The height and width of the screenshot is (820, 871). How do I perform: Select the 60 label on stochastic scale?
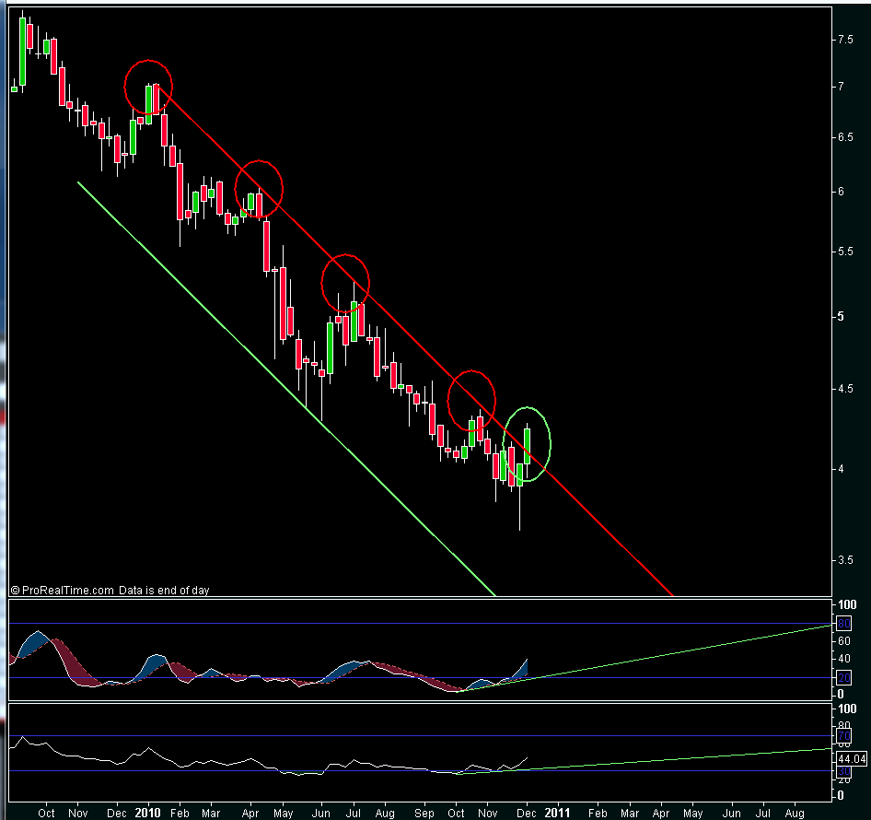(x=843, y=641)
